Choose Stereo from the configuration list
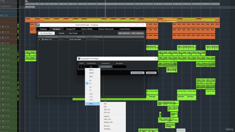235x132 pixels. [x=93, y=73]
